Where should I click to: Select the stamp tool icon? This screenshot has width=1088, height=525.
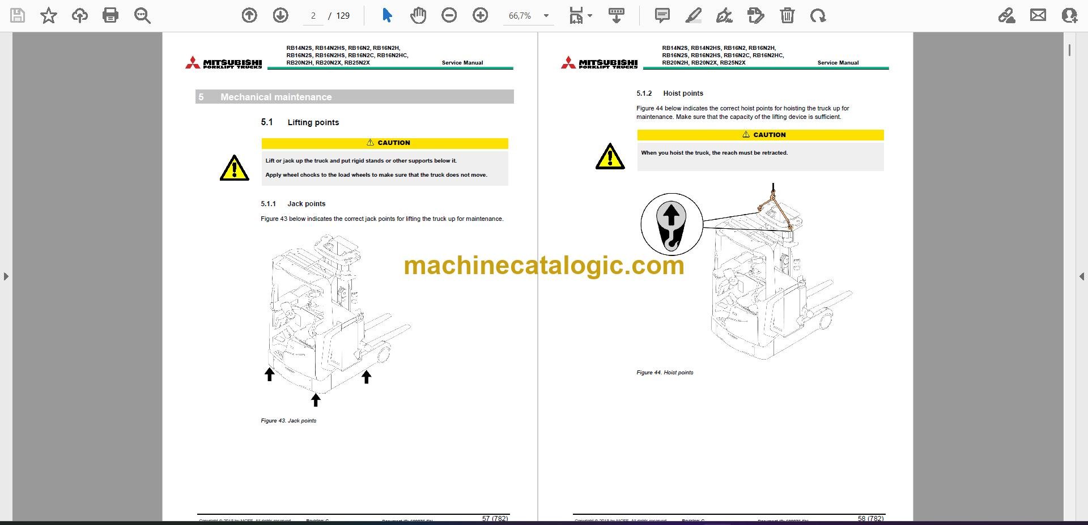tap(755, 15)
